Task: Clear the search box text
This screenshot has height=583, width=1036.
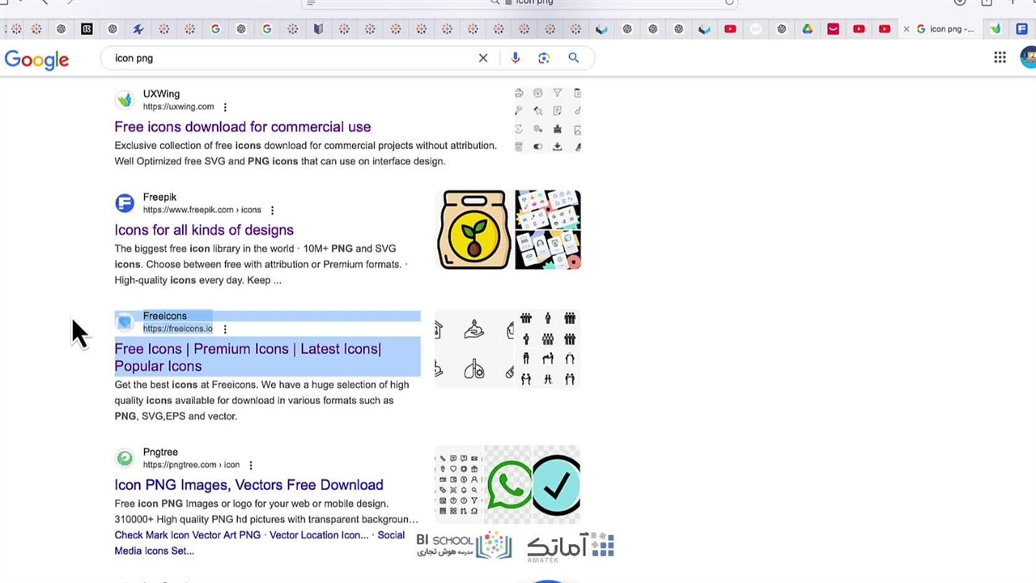Action: click(x=483, y=58)
